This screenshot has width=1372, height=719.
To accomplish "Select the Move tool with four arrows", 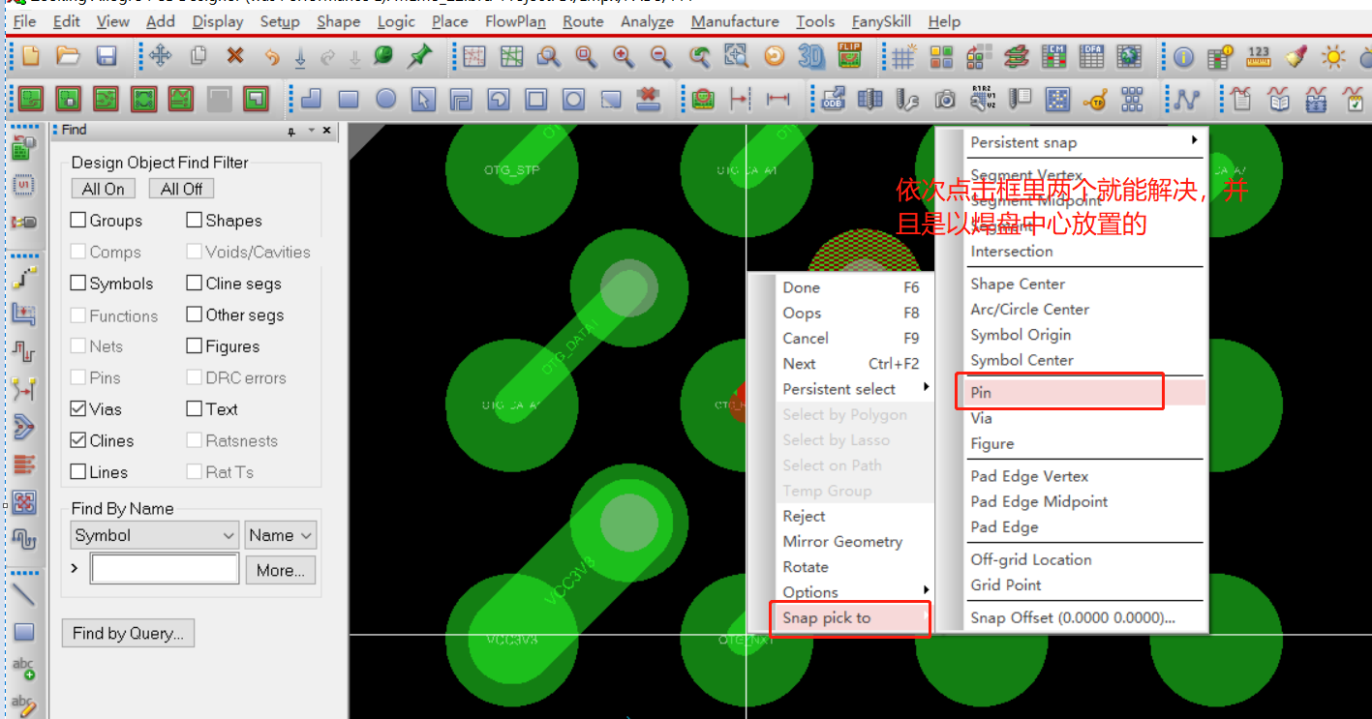I will [x=161, y=56].
